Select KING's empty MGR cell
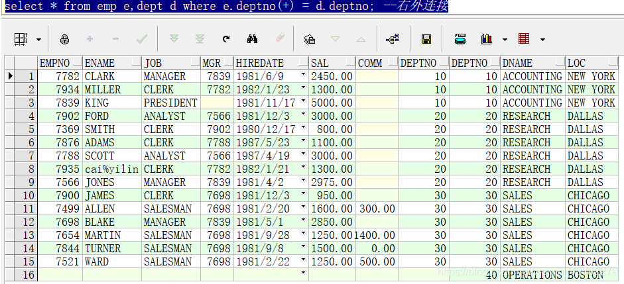This screenshot has width=624, height=284. [218, 103]
